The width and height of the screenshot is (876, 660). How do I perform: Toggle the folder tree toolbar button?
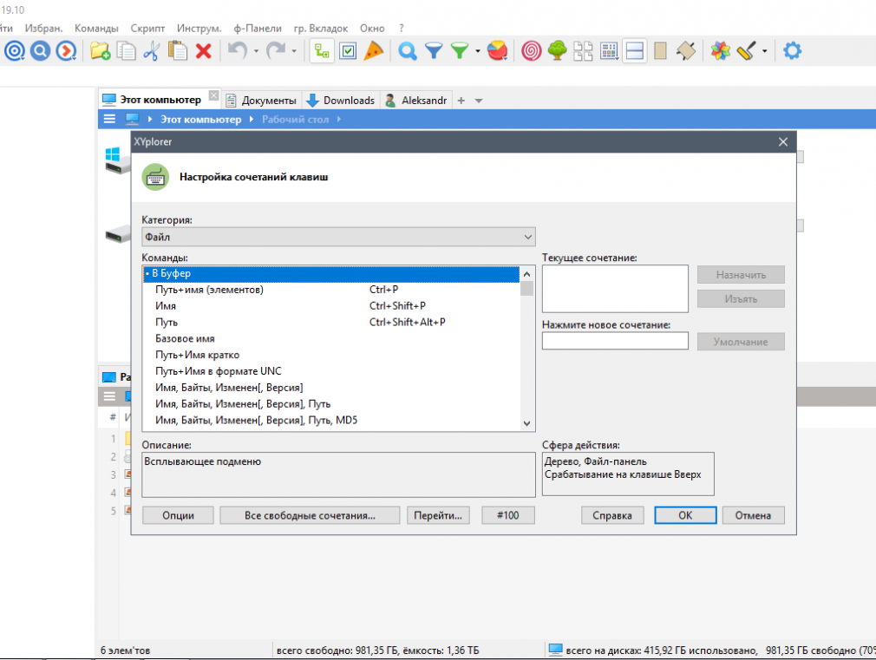(322, 51)
